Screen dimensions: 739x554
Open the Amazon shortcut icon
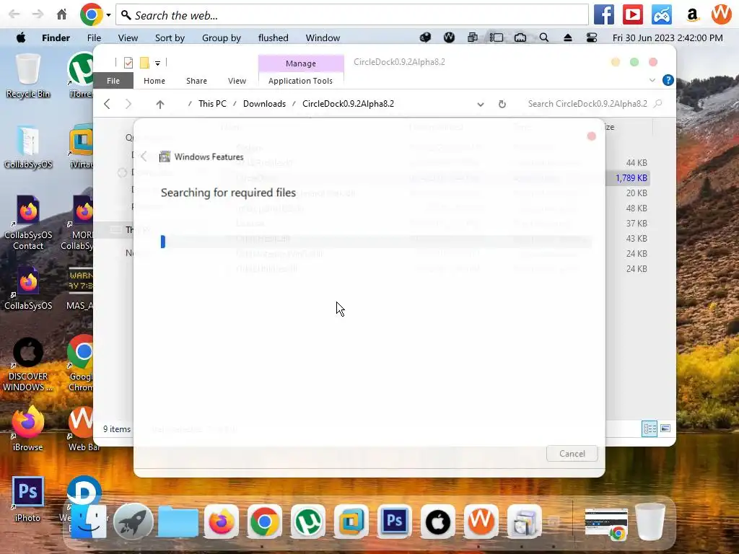coord(692,14)
